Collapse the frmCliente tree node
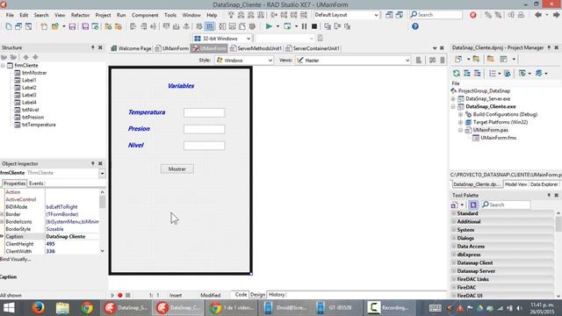The image size is (562, 316). click(3, 66)
